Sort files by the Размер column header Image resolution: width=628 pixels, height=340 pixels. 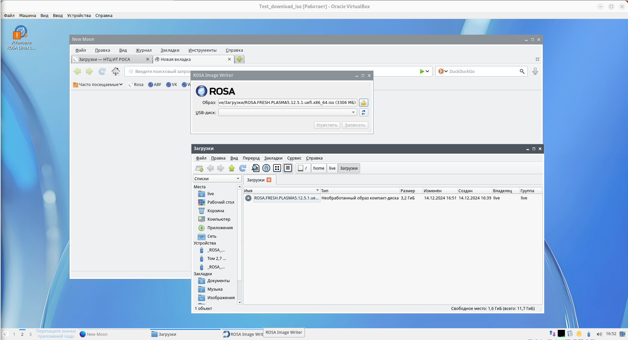(411, 191)
